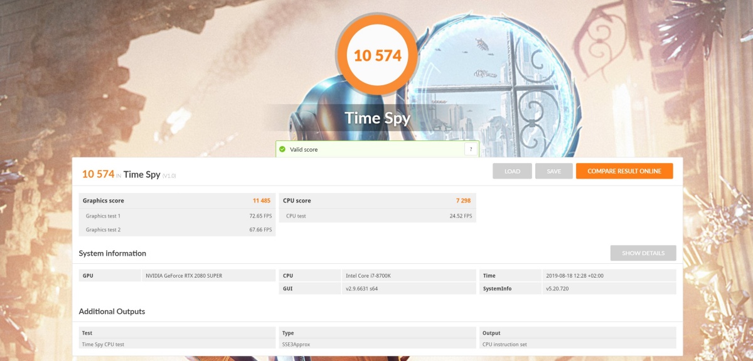The height and width of the screenshot is (361, 753).
Task: Select the "CPU score" heading
Action: click(297, 201)
